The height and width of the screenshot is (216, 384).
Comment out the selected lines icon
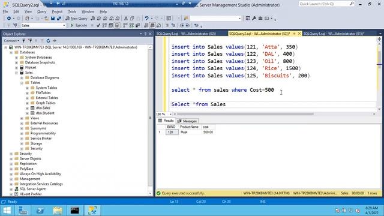(x=167, y=25)
